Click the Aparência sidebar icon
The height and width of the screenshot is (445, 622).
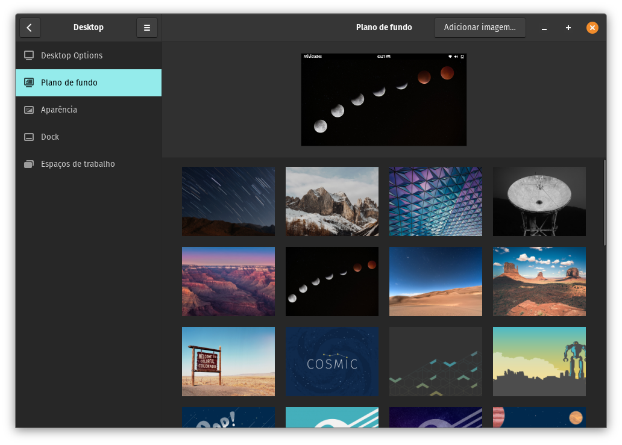(x=29, y=110)
